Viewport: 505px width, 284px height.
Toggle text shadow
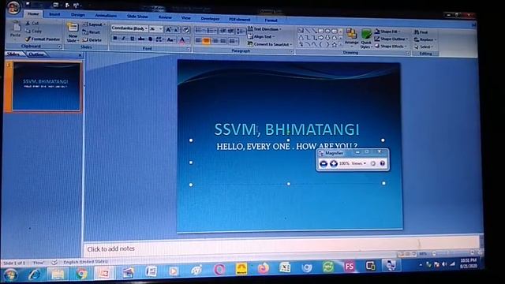click(x=150, y=39)
